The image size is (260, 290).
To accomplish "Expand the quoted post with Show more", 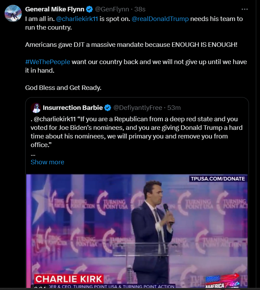I will (x=47, y=162).
